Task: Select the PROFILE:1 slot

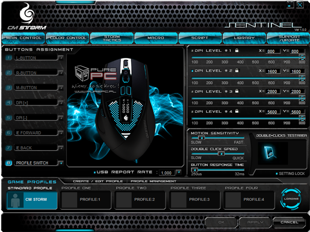Action: (85, 200)
